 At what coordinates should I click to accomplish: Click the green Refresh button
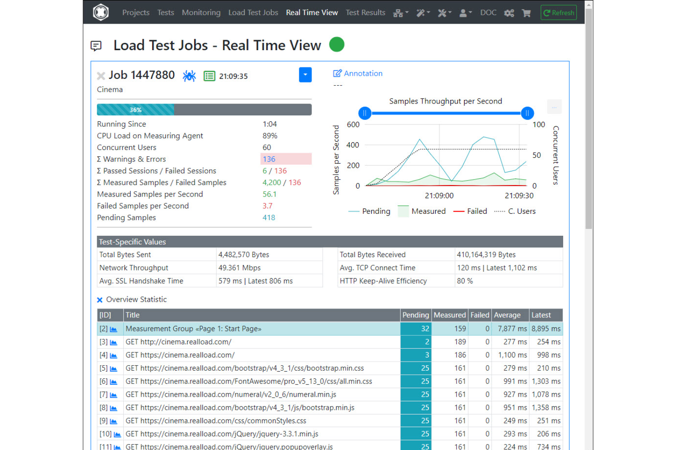pos(558,13)
